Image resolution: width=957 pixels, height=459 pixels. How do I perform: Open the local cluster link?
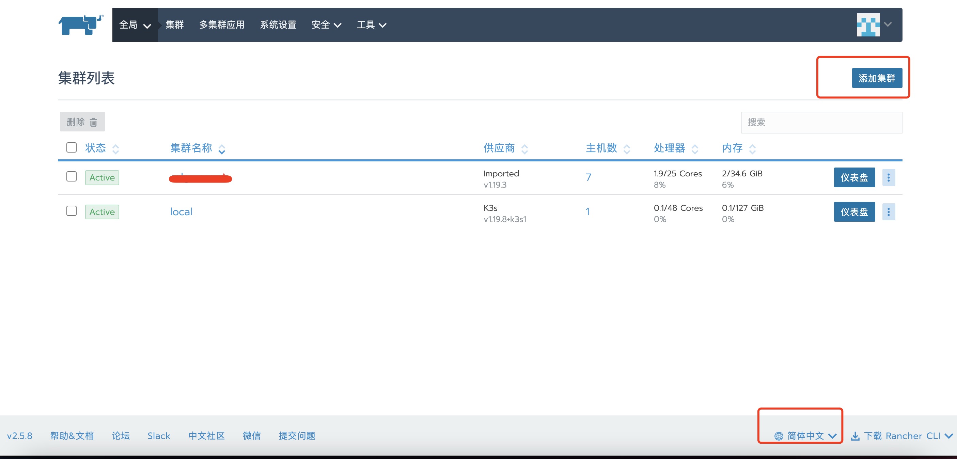pyautogui.click(x=181, y=212)
